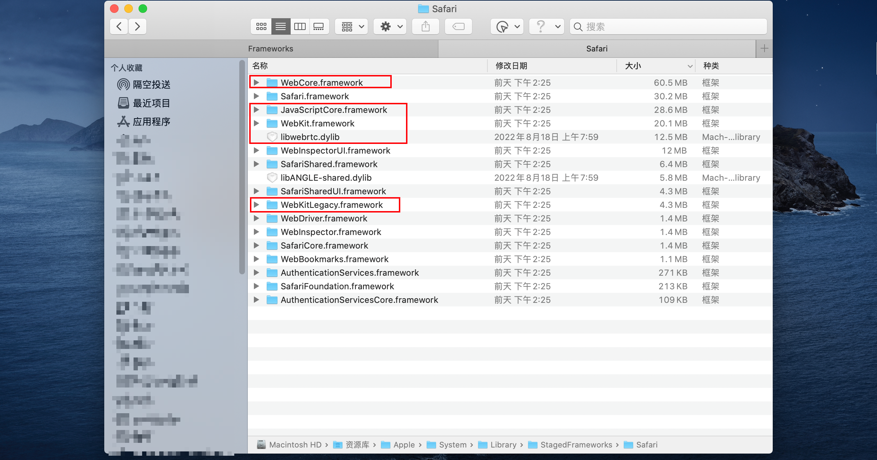Expand the WebCore.framework disclosure triangle

pyautogui.click(x=256, y=82)
